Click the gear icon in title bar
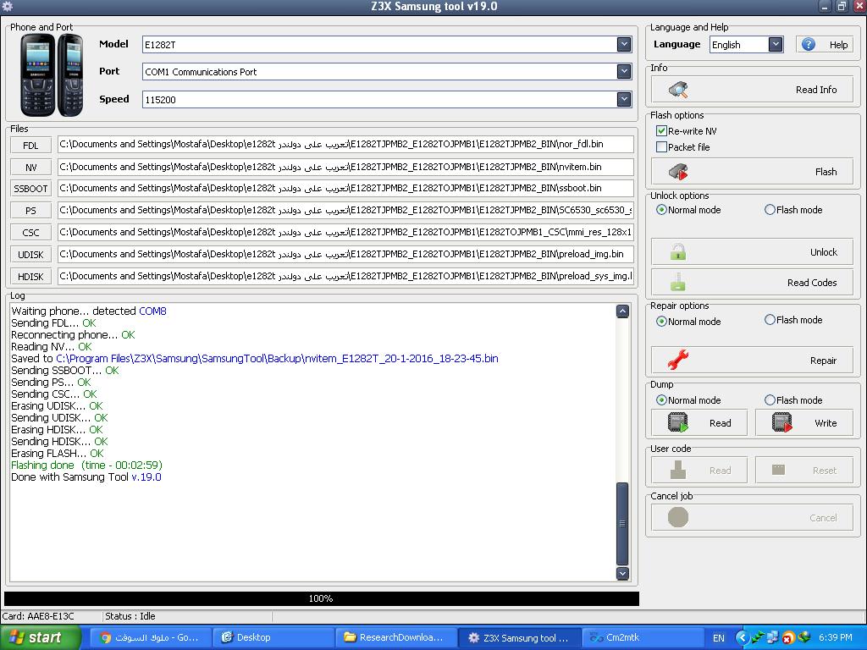This screenshot has height=650, width=867. click(7, 7)
